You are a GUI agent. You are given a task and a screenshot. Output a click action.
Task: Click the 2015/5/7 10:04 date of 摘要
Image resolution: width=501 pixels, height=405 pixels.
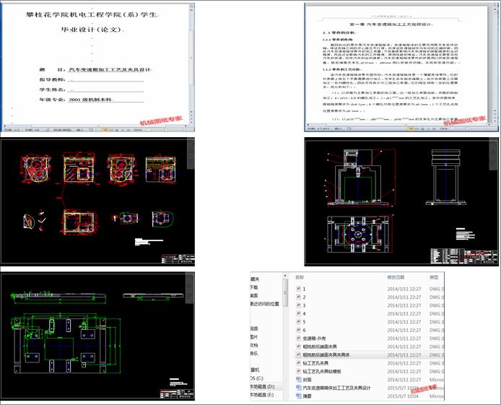tap(403, 396)
